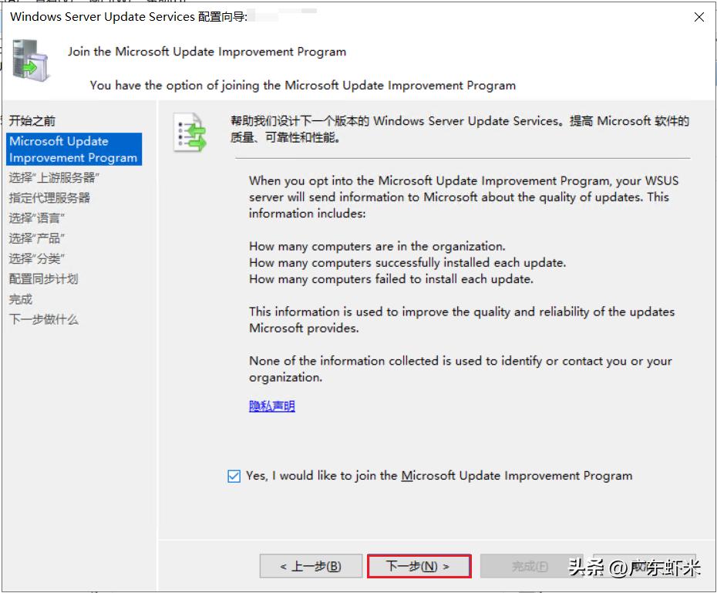Click 'How many computers failed to install each update.' line

(x=391, y=279)
